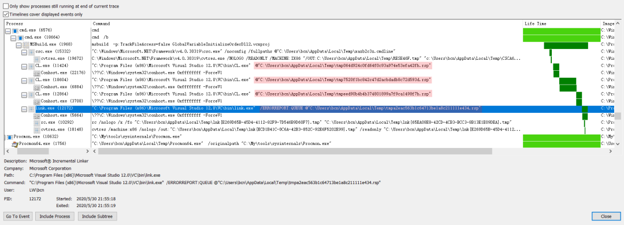Viewport: 624px width, 225px height.
Task: Click the Started time '2020/5/30 21:55:18'
Action: click(x=96, y=199)
